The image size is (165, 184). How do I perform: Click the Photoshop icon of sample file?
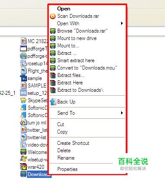coord(23,78)
